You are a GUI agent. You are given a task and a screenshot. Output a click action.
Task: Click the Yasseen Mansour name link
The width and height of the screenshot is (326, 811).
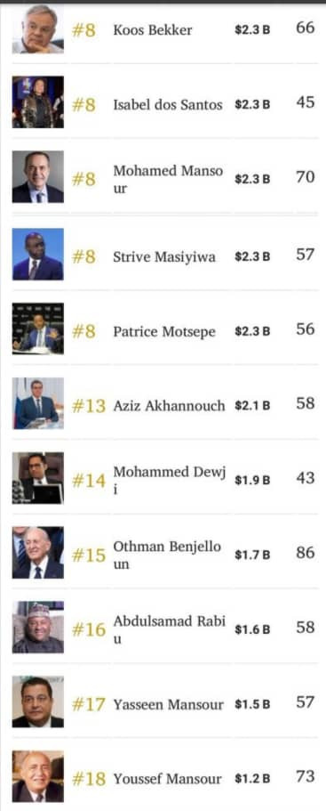[x=168, y=704]
